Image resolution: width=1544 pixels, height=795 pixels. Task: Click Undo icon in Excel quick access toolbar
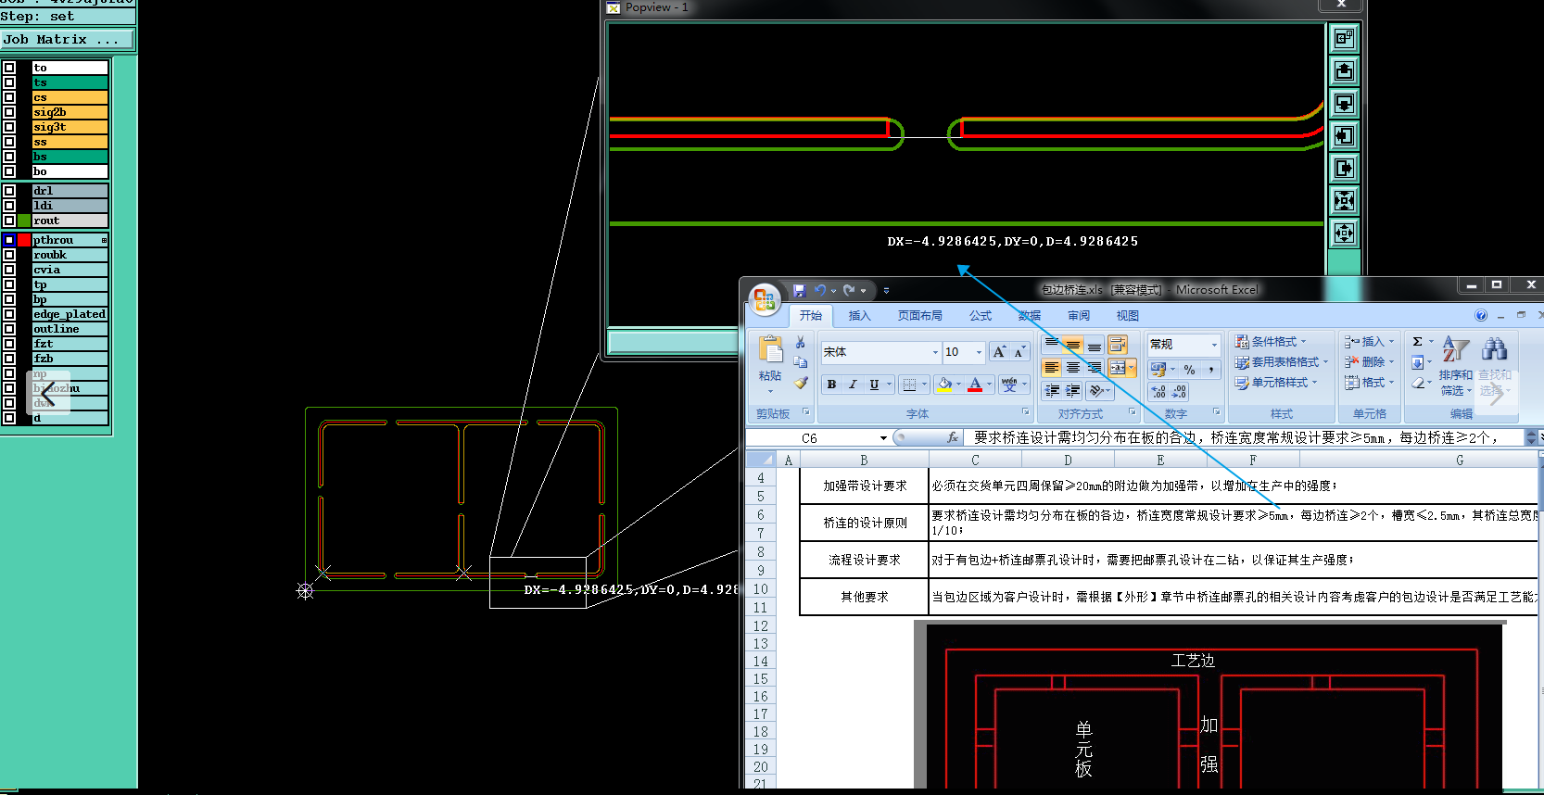[x=820, y=290]
